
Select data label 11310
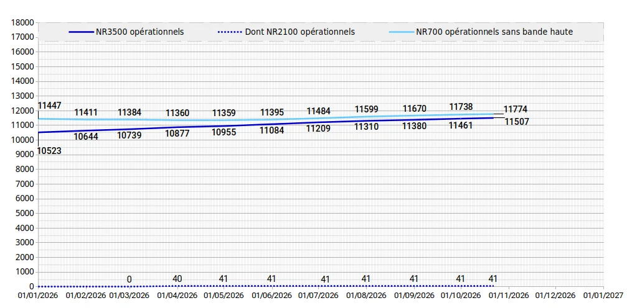(x=366, y=127)
